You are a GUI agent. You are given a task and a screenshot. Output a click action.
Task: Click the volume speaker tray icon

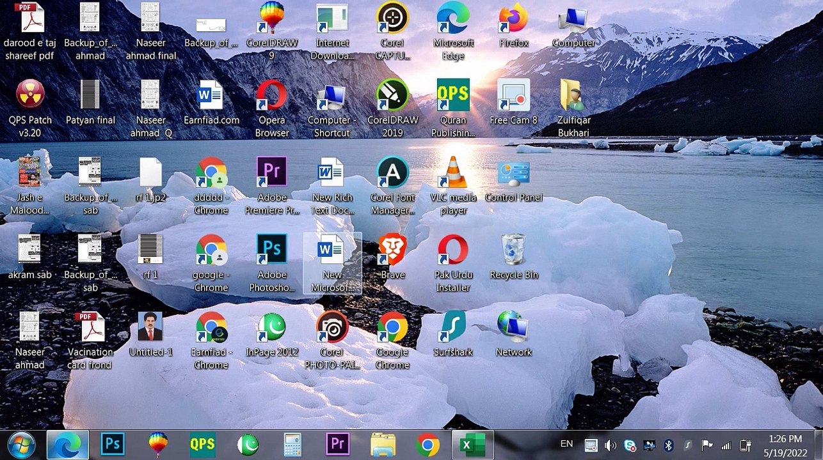[x=610, y=445]
